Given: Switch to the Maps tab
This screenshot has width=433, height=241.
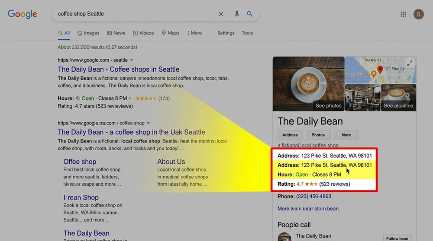Looking at the screenshot, I should click(171, 33).
